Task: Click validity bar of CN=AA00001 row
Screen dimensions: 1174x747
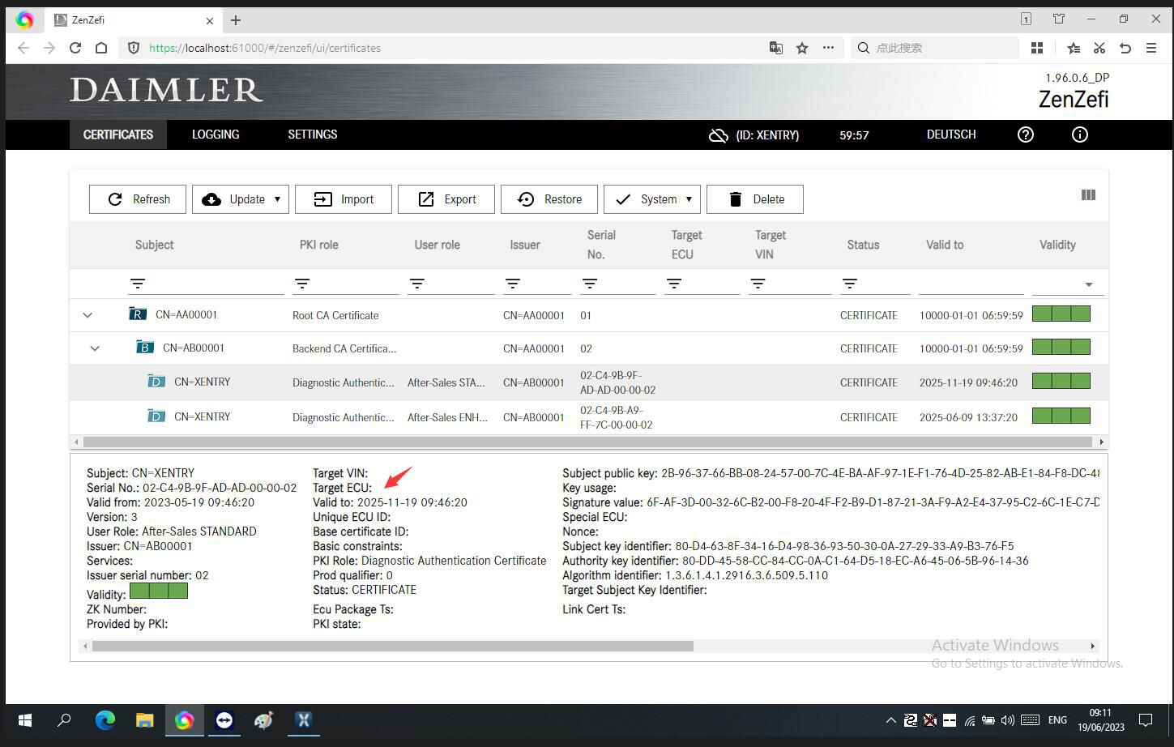Action: coord(1061,314)
